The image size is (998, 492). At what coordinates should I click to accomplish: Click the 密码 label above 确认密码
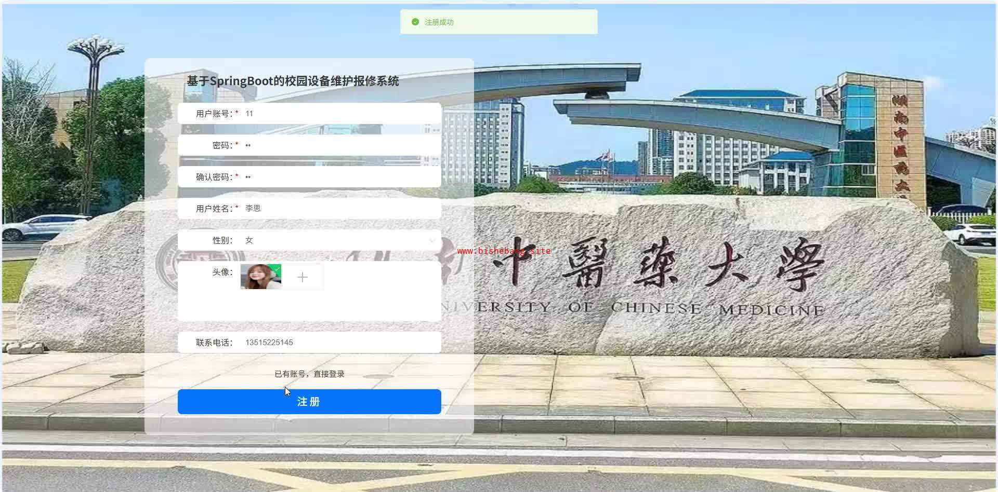point(222,145)
